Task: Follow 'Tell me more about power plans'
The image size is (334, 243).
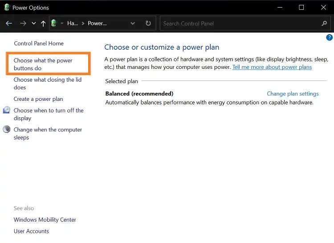Action: click(272, 67)
